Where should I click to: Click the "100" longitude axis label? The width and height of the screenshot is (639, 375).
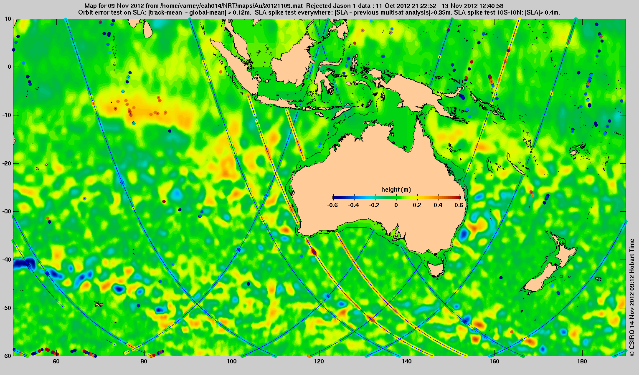[232, 361]
